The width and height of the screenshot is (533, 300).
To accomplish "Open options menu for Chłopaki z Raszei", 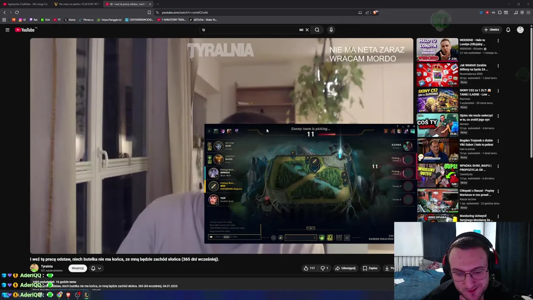I will tap(498, 191).
